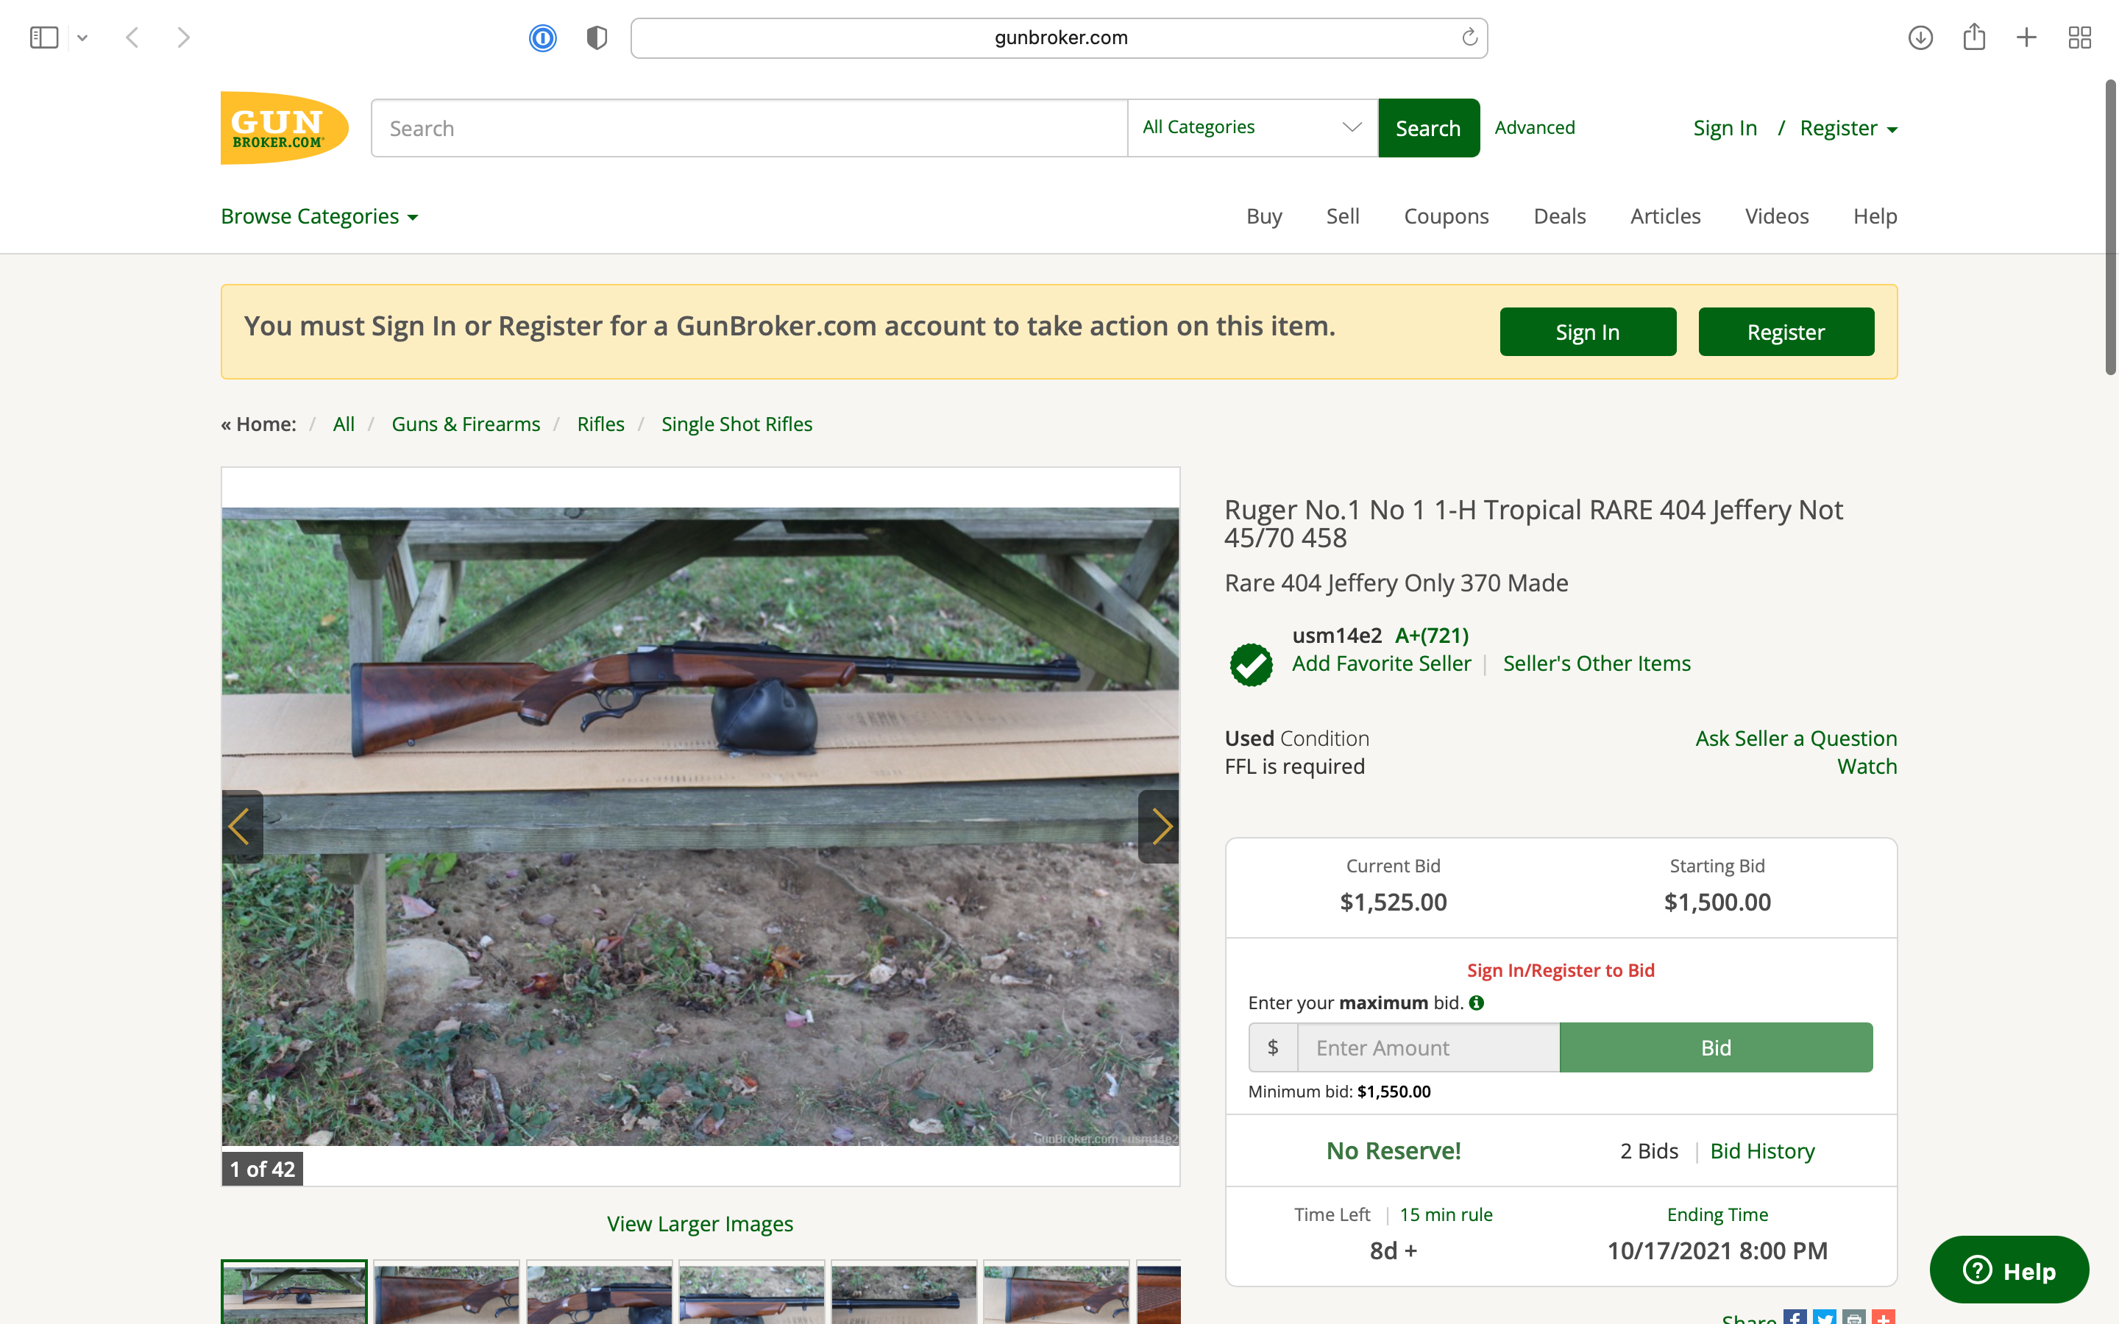Toggle the Safari sidebar
The image size is (2119, 1324).
click(x=44, y=38)
